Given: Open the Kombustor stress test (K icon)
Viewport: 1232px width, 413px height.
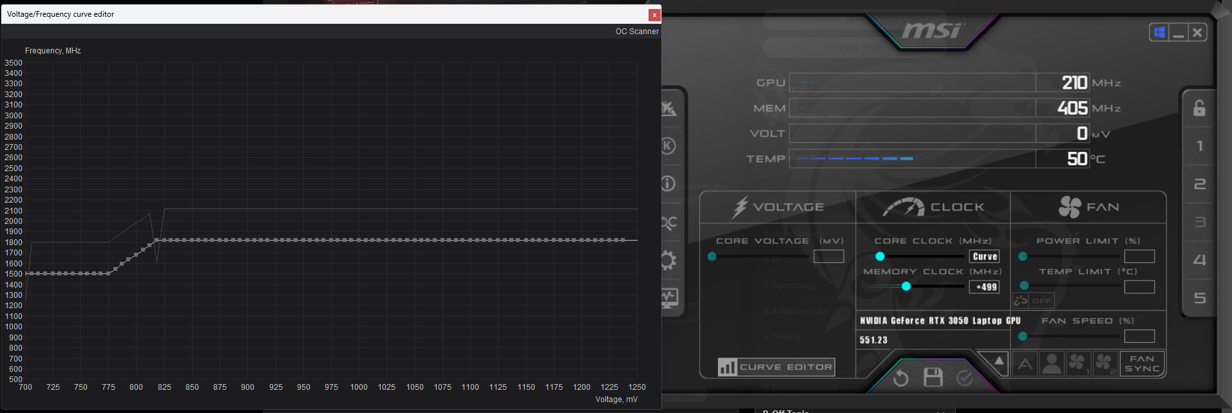Looking at the screenshot, I should click(x=669, y=146).
